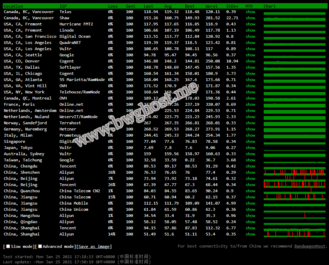The width and height of the screenshot is (329, 265).
Task: Show MTR for Vint Hill OVH
Action: pyautogui.click(x=251, y=86)
